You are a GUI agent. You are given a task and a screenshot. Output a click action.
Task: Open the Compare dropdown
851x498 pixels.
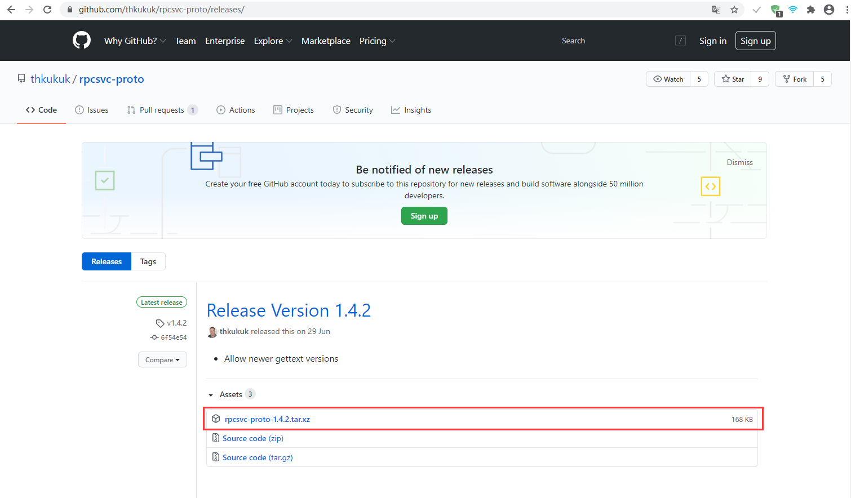[162, 360]
